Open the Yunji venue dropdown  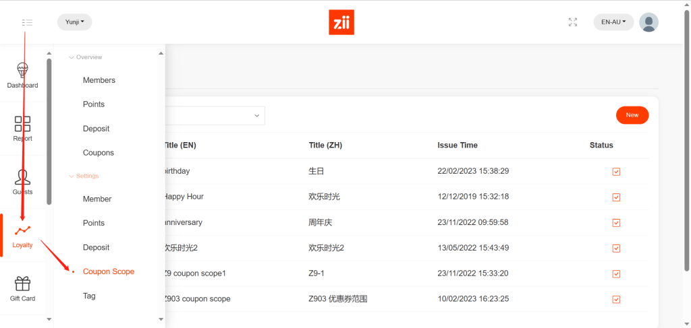tap(74, 22)
